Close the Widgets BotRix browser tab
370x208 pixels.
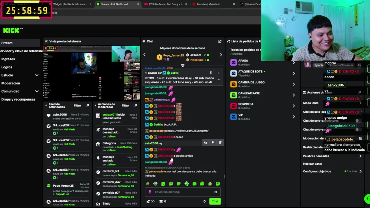[x=90, y=4]
